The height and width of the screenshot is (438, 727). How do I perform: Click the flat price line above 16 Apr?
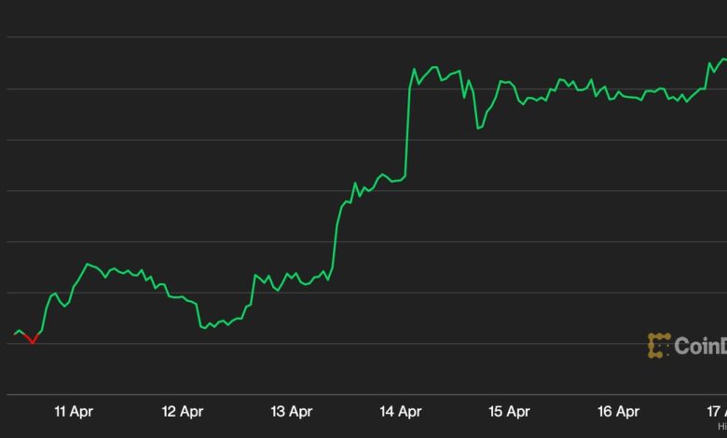point(624,95)
